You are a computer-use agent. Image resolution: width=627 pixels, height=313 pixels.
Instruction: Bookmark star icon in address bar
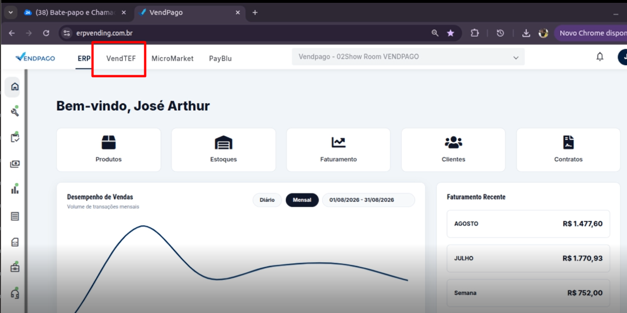450,33
